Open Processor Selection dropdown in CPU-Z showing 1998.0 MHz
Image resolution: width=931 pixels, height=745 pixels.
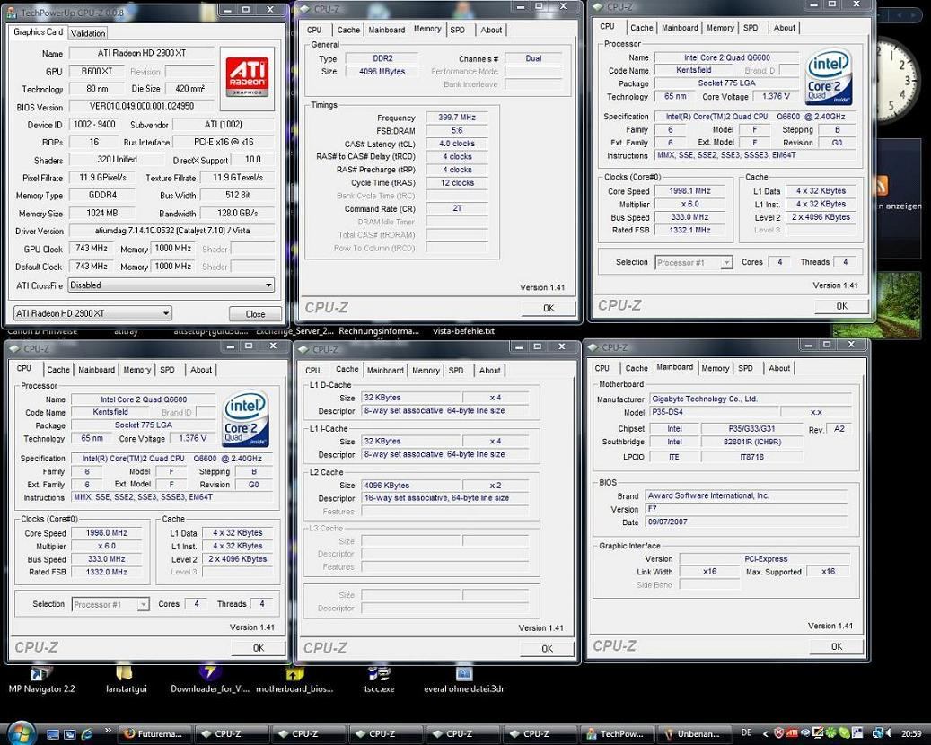point(110,604)
